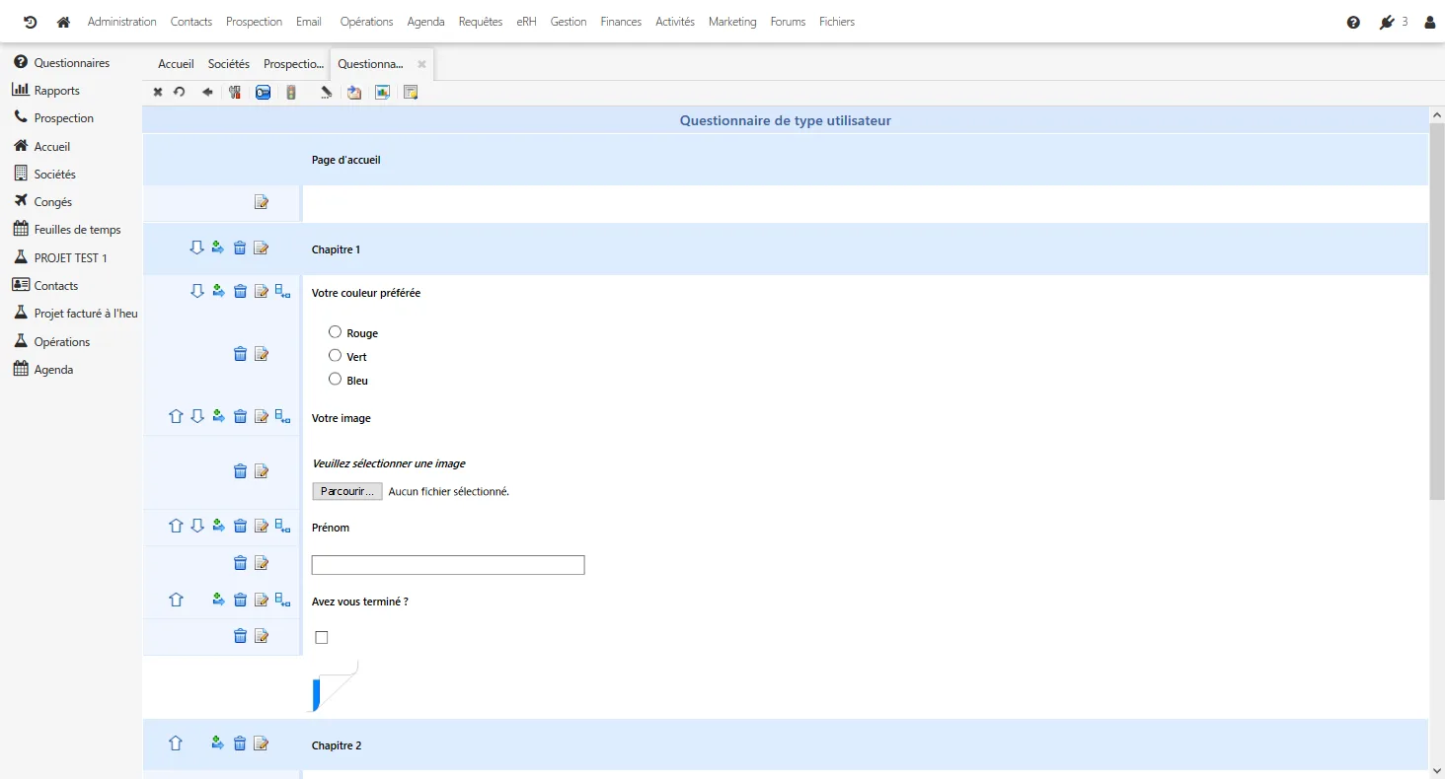Edit the 'Avez vous terminé ?' checkbox answer
Viewport: 1445px width, 779px height.
(x=262, y=636)
